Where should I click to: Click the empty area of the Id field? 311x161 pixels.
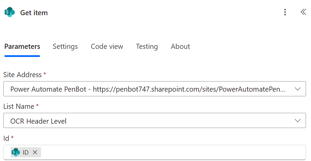pos(168,152)
